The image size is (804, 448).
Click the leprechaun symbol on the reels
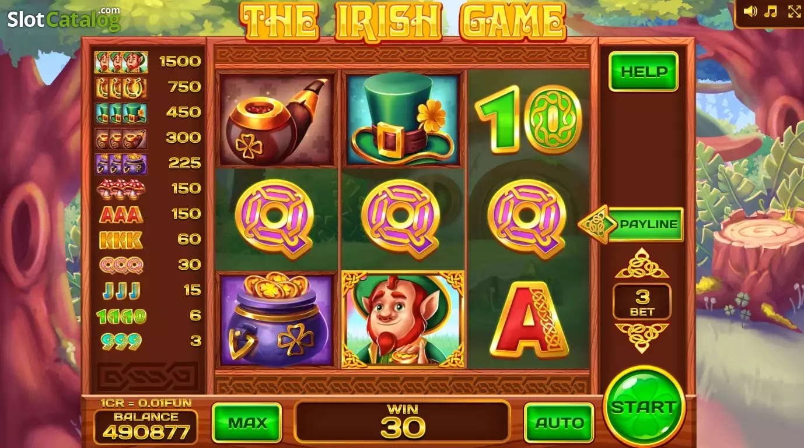(403, 319)
